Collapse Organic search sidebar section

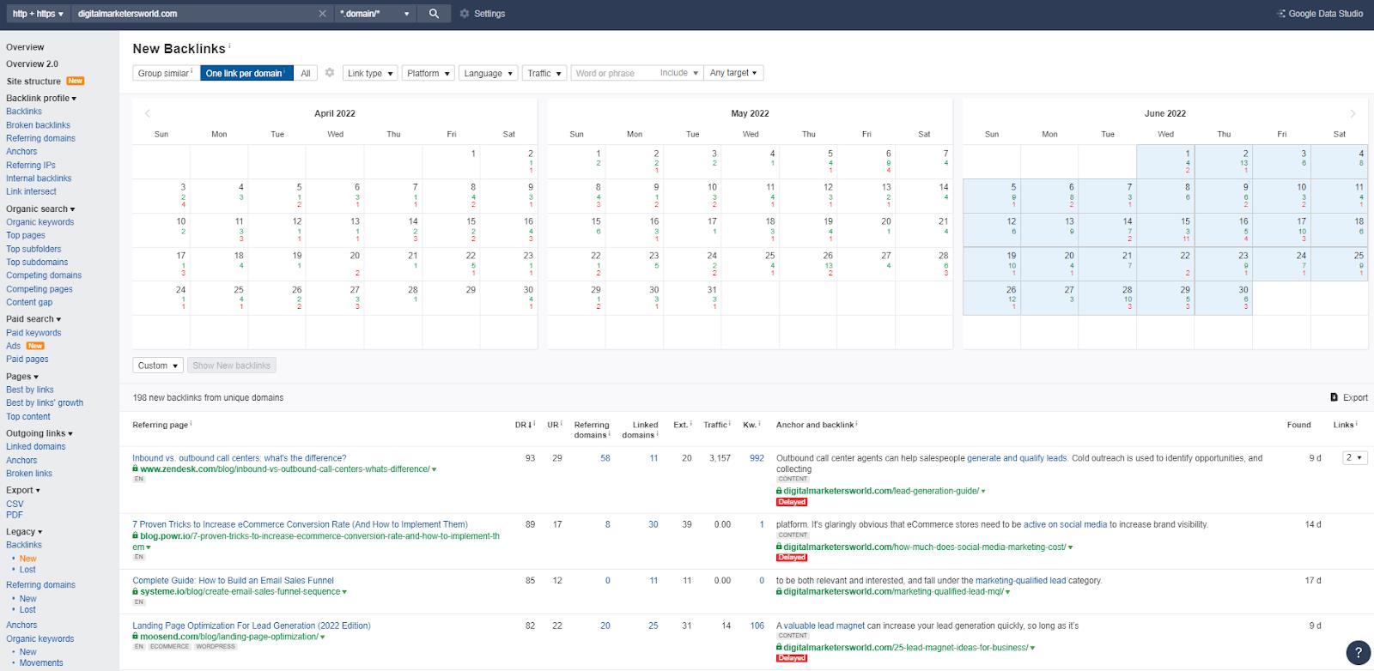40,209
